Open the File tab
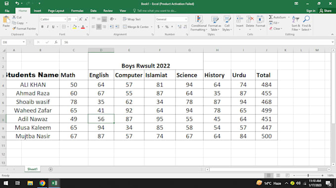 (7, 11)
